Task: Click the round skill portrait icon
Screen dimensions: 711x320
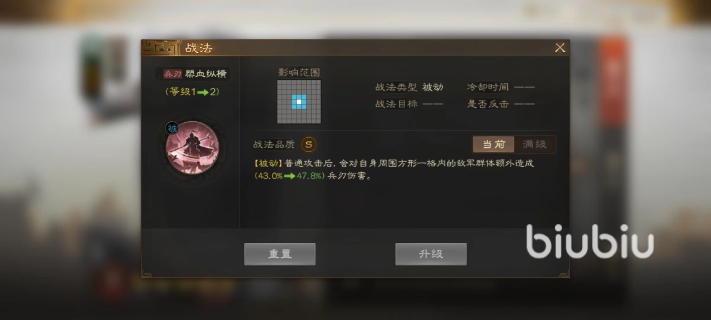Action: coord(192,148)
